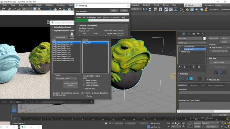Open the Corona menu
This screenshot has height=129, width=230.
point(166,5)
